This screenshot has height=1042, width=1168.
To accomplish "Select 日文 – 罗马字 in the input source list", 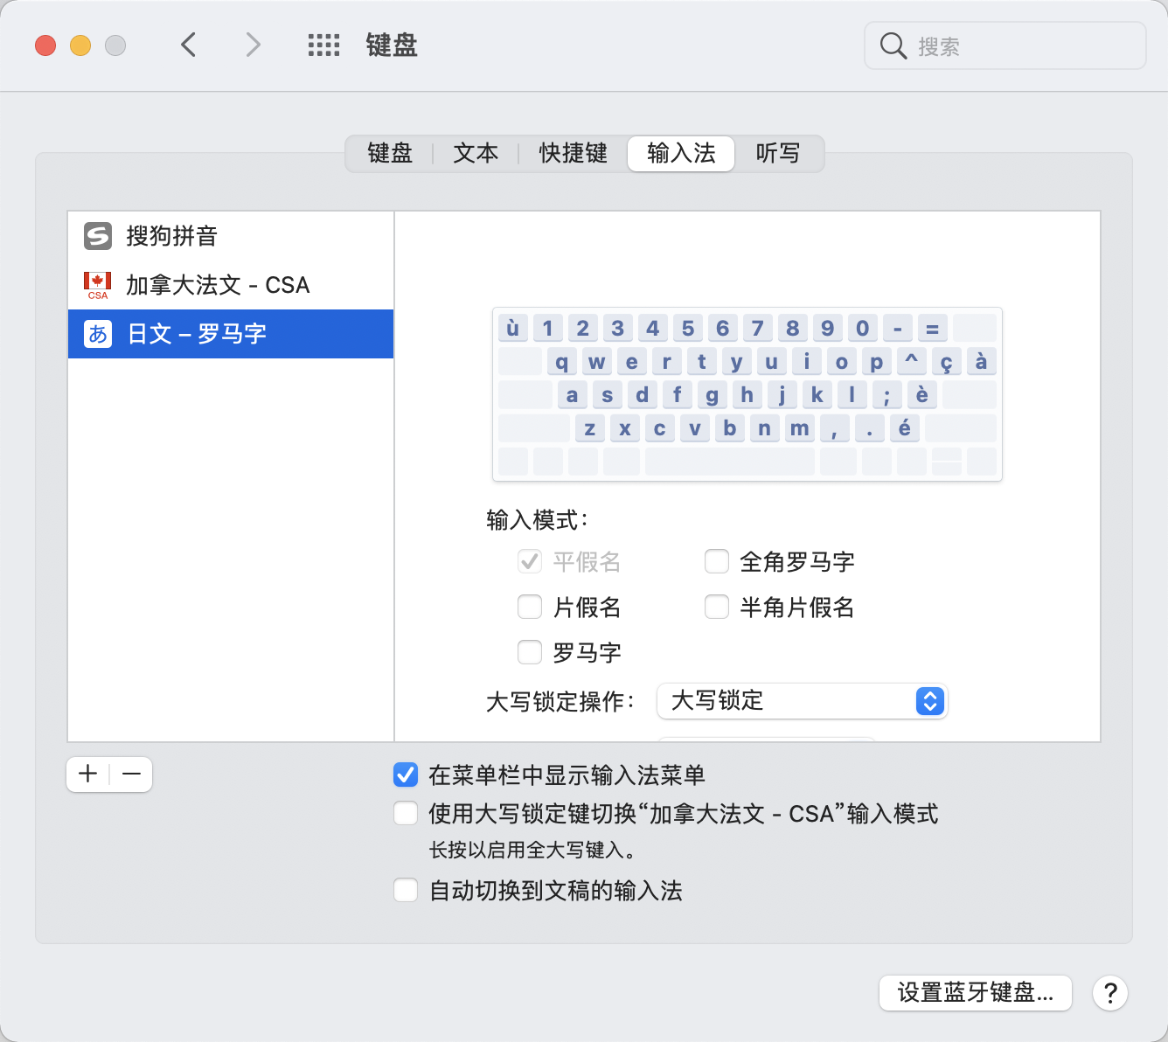I will coord(231,334).
